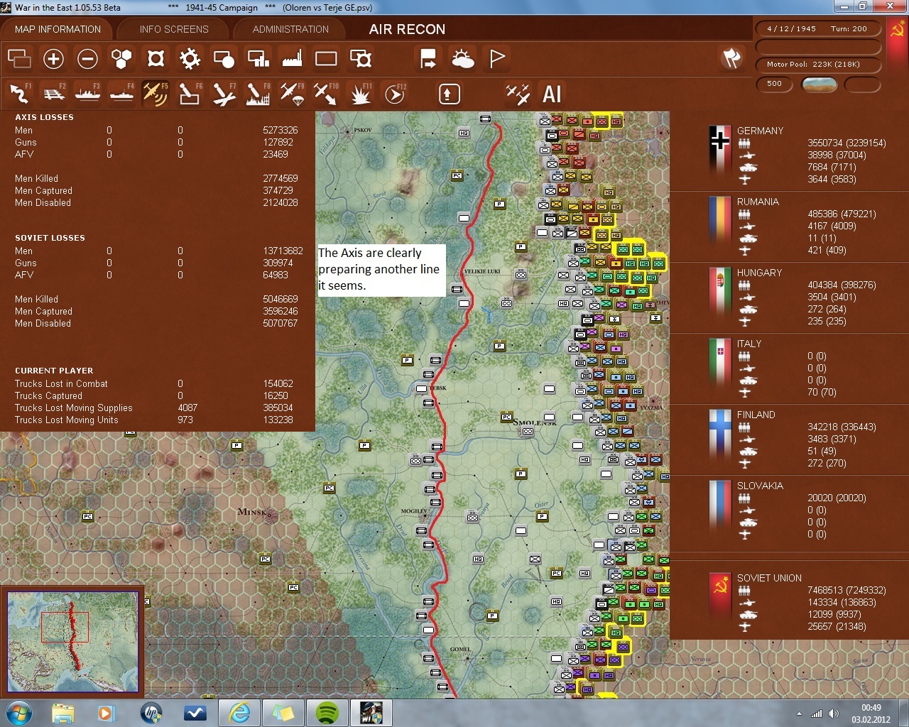
Task: Click the date and Turn 200 field
Action: pos(817,29)
